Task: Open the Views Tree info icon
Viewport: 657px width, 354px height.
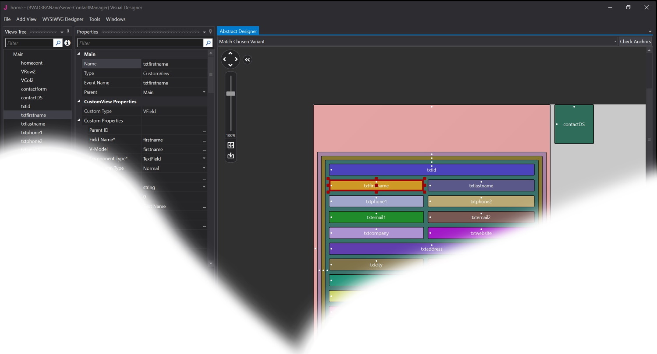Action: [67, 43]
